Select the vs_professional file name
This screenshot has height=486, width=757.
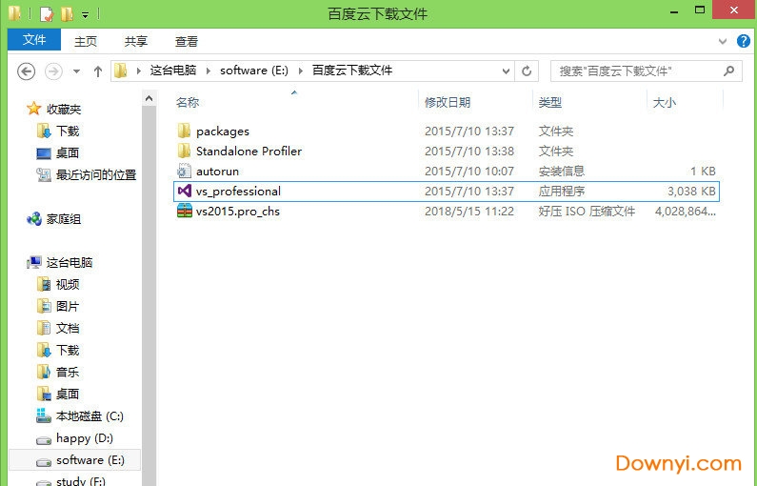click(238, 192)
